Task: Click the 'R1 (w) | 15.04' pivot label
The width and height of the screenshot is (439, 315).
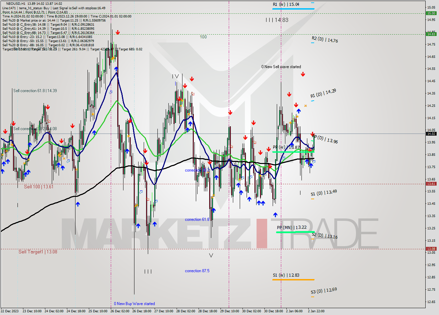Action: coord(286,4)
